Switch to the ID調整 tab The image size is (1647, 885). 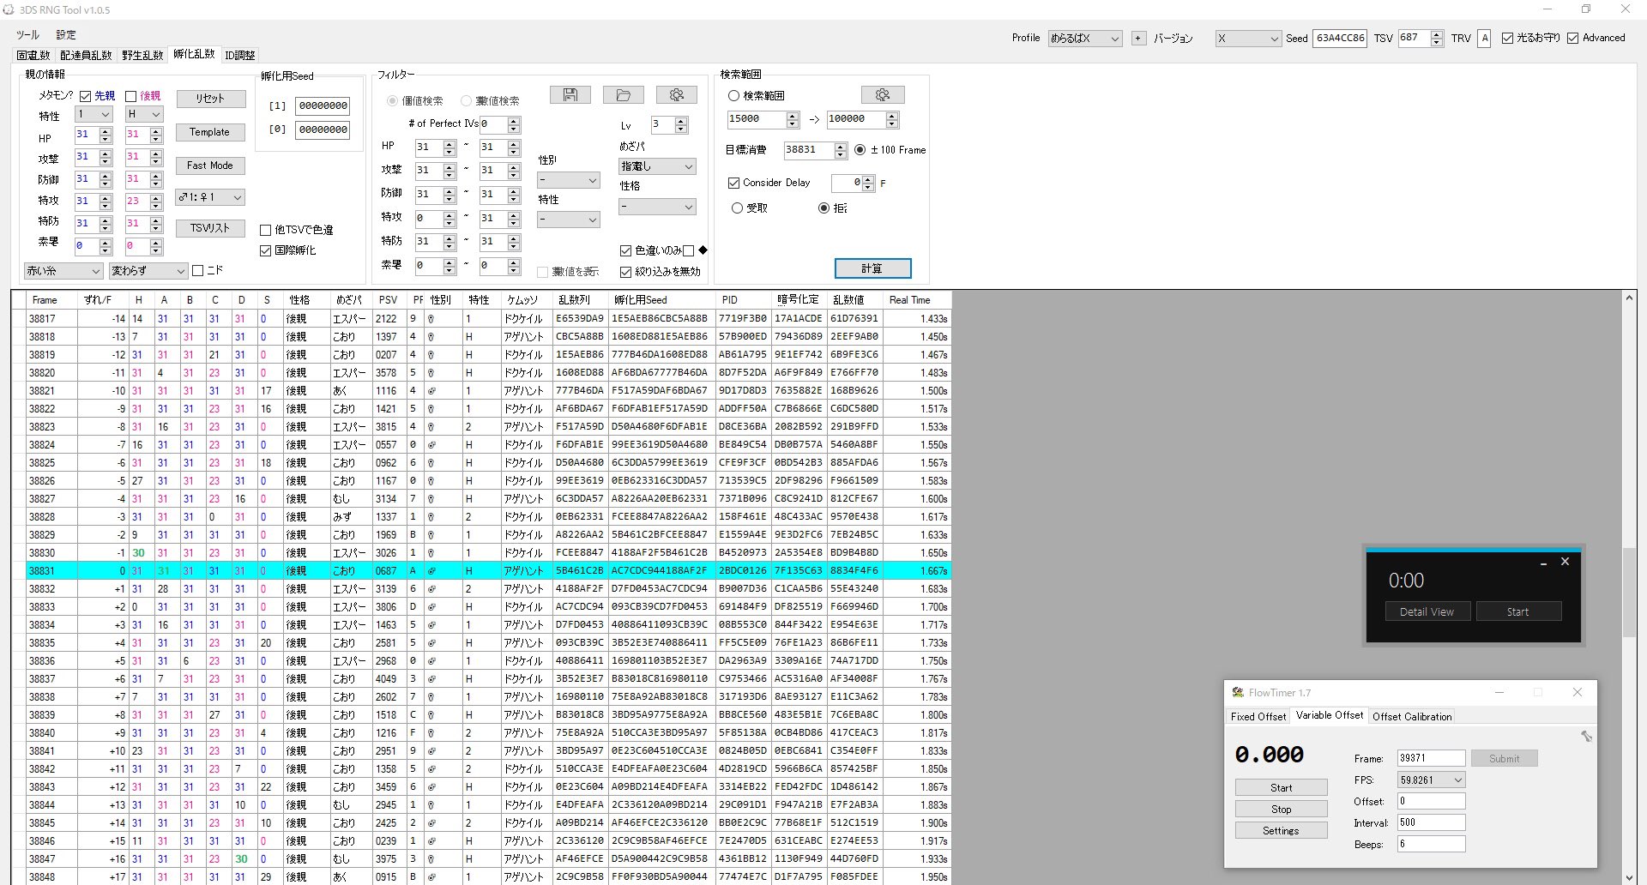[x=240, y=55]
